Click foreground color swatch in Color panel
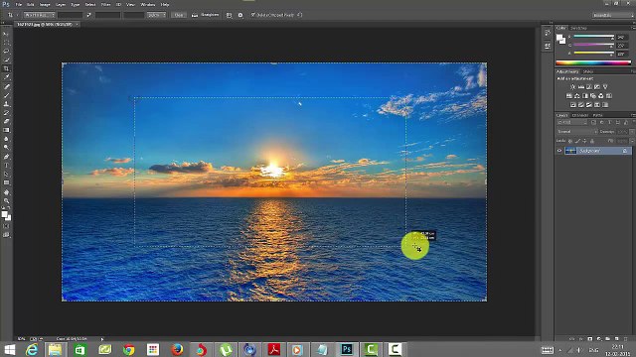The height and width of the screenshot is (357, 636). point(559,38)
